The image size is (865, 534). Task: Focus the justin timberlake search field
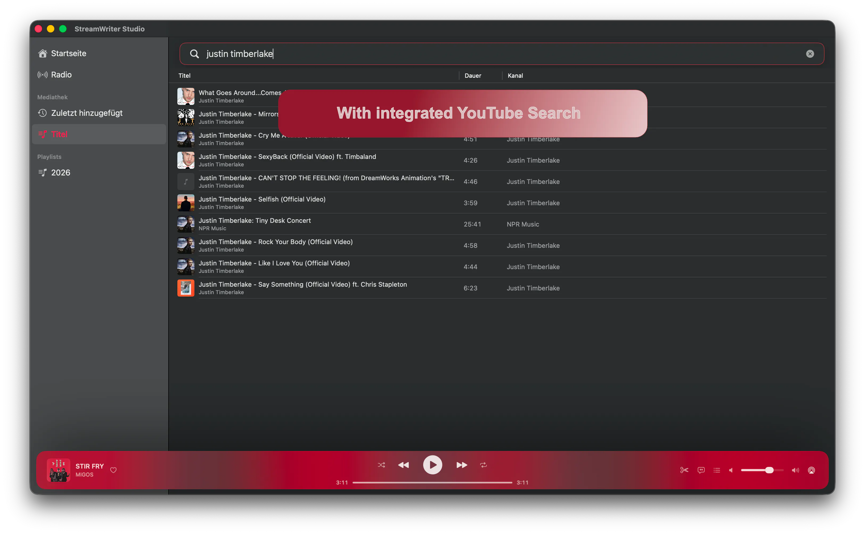(x=502, y=54)
